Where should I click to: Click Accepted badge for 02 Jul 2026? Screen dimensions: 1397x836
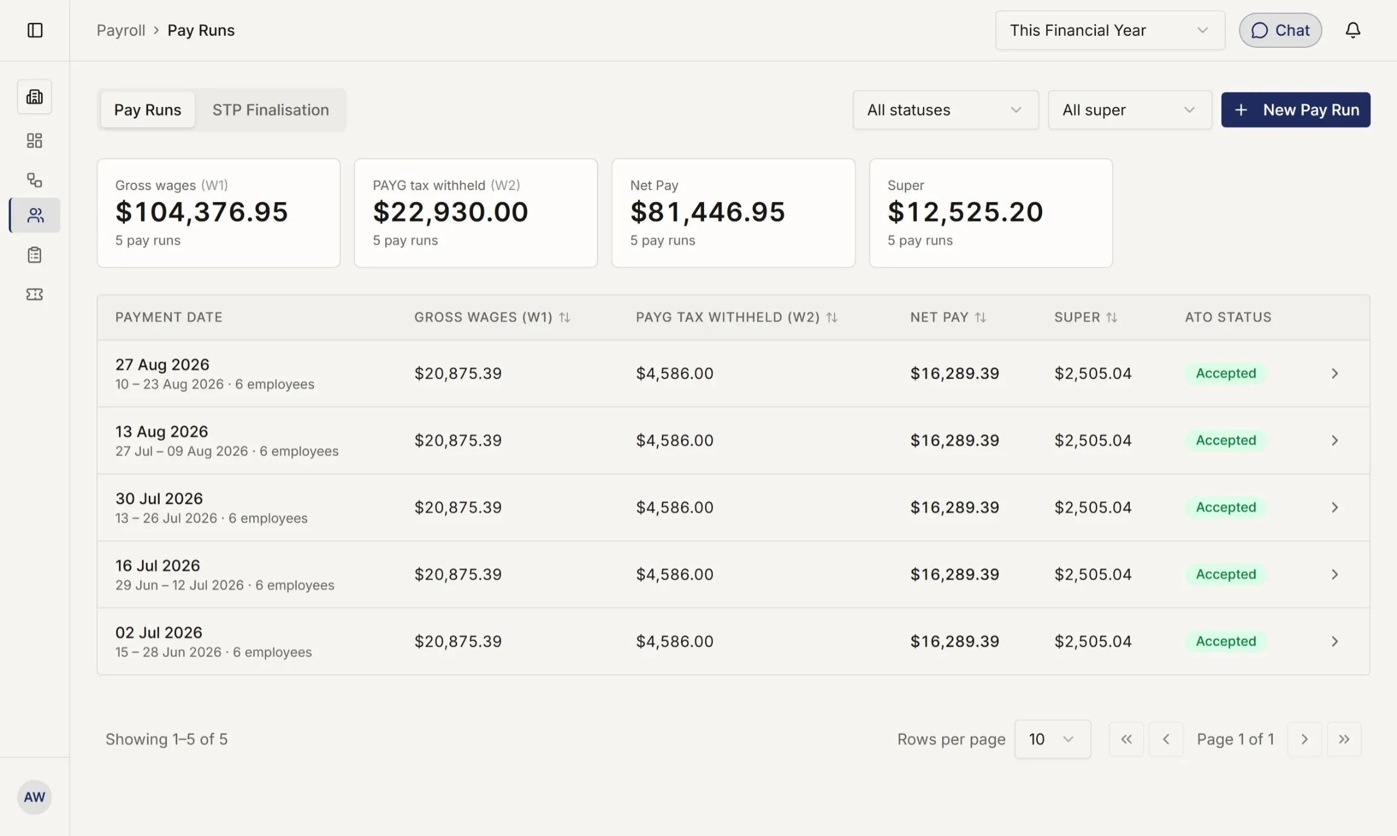pos(1226,641)
